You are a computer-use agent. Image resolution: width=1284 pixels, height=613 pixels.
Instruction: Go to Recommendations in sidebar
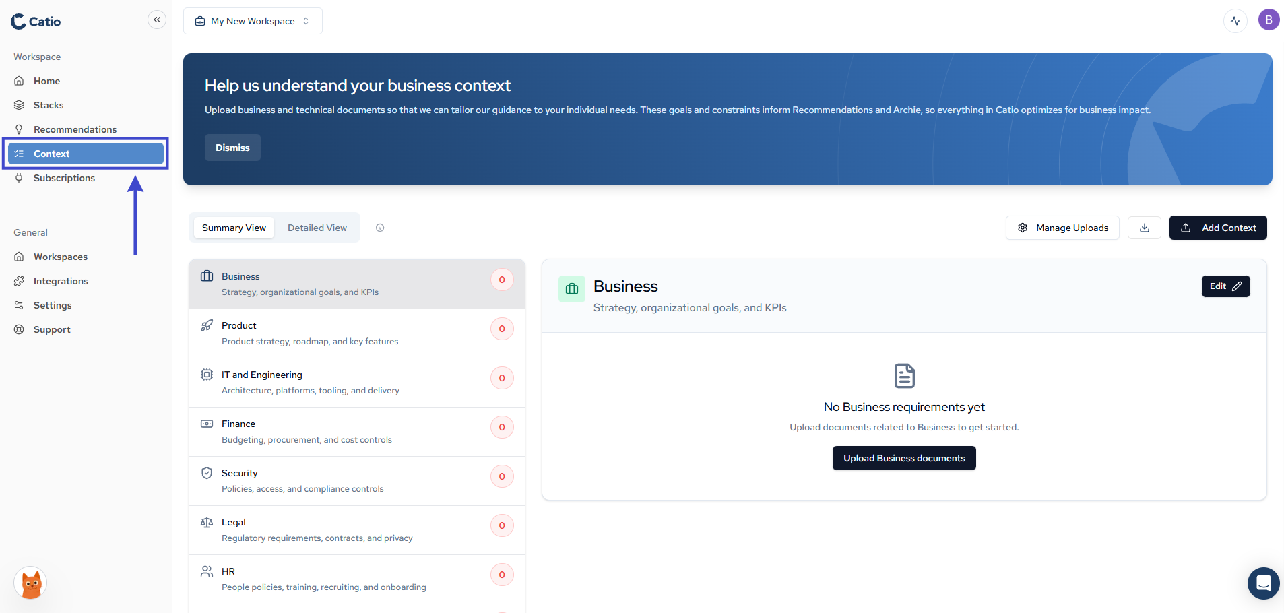click(x=75, y=129)
